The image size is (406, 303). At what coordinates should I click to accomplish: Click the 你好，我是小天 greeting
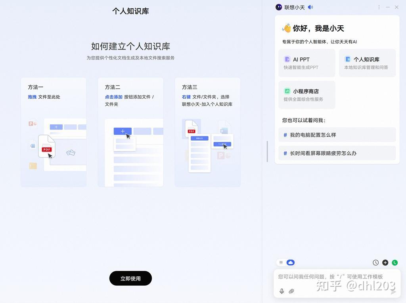pos(318,28)
